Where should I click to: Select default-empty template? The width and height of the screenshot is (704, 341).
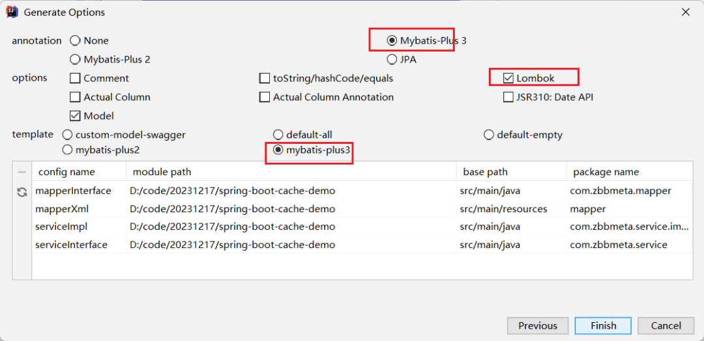523,135
